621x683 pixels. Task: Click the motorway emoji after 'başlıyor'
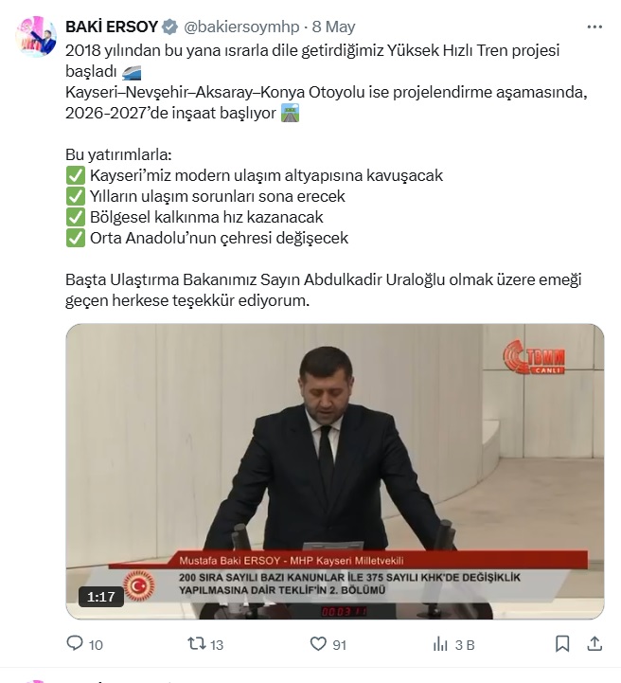[291, 114]
